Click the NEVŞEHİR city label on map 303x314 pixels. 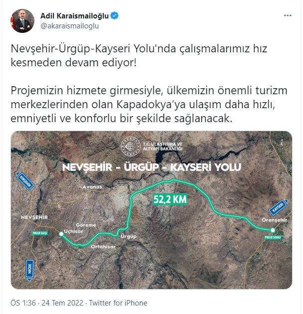(x=34, y=217)
